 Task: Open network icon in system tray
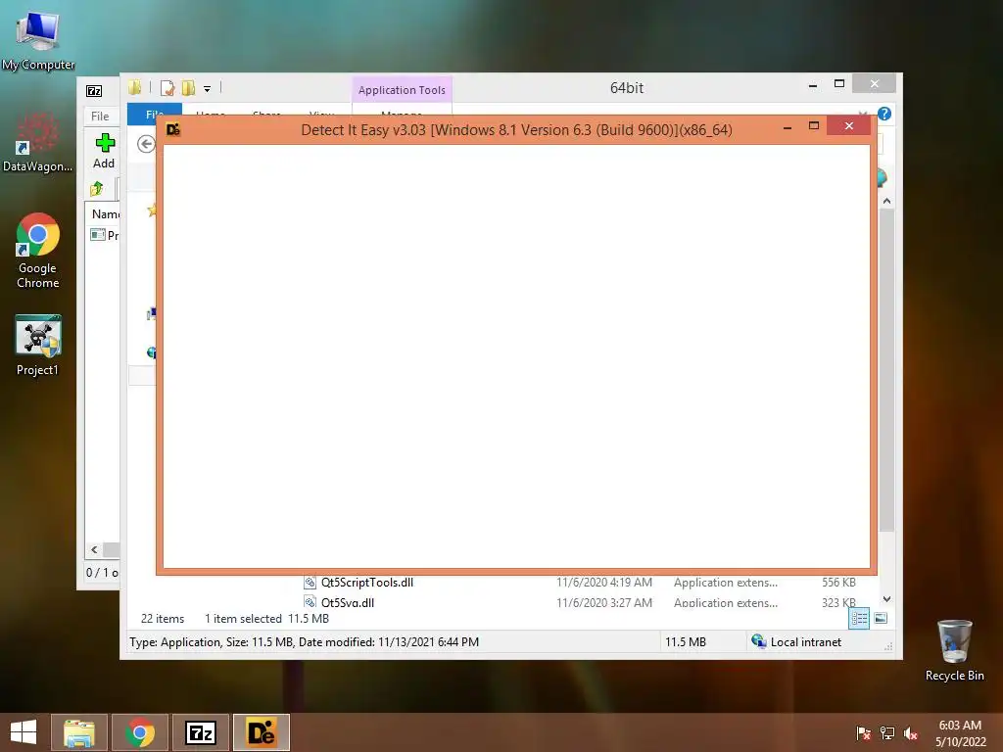(886, 732)
